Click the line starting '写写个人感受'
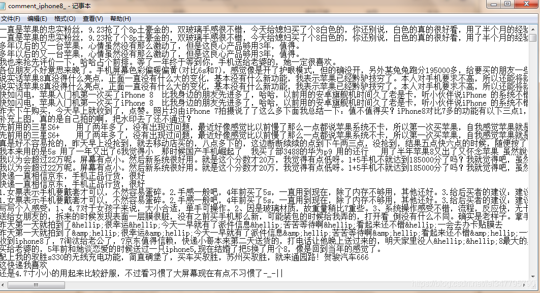The width and height of the screenshot is (540, 293). coord(264,208)
